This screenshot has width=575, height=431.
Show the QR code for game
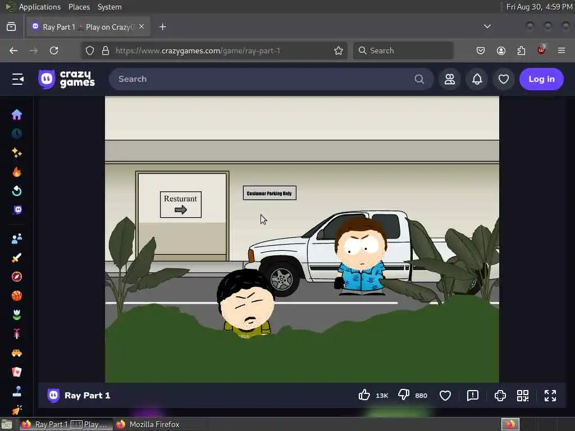coord(523,396)
